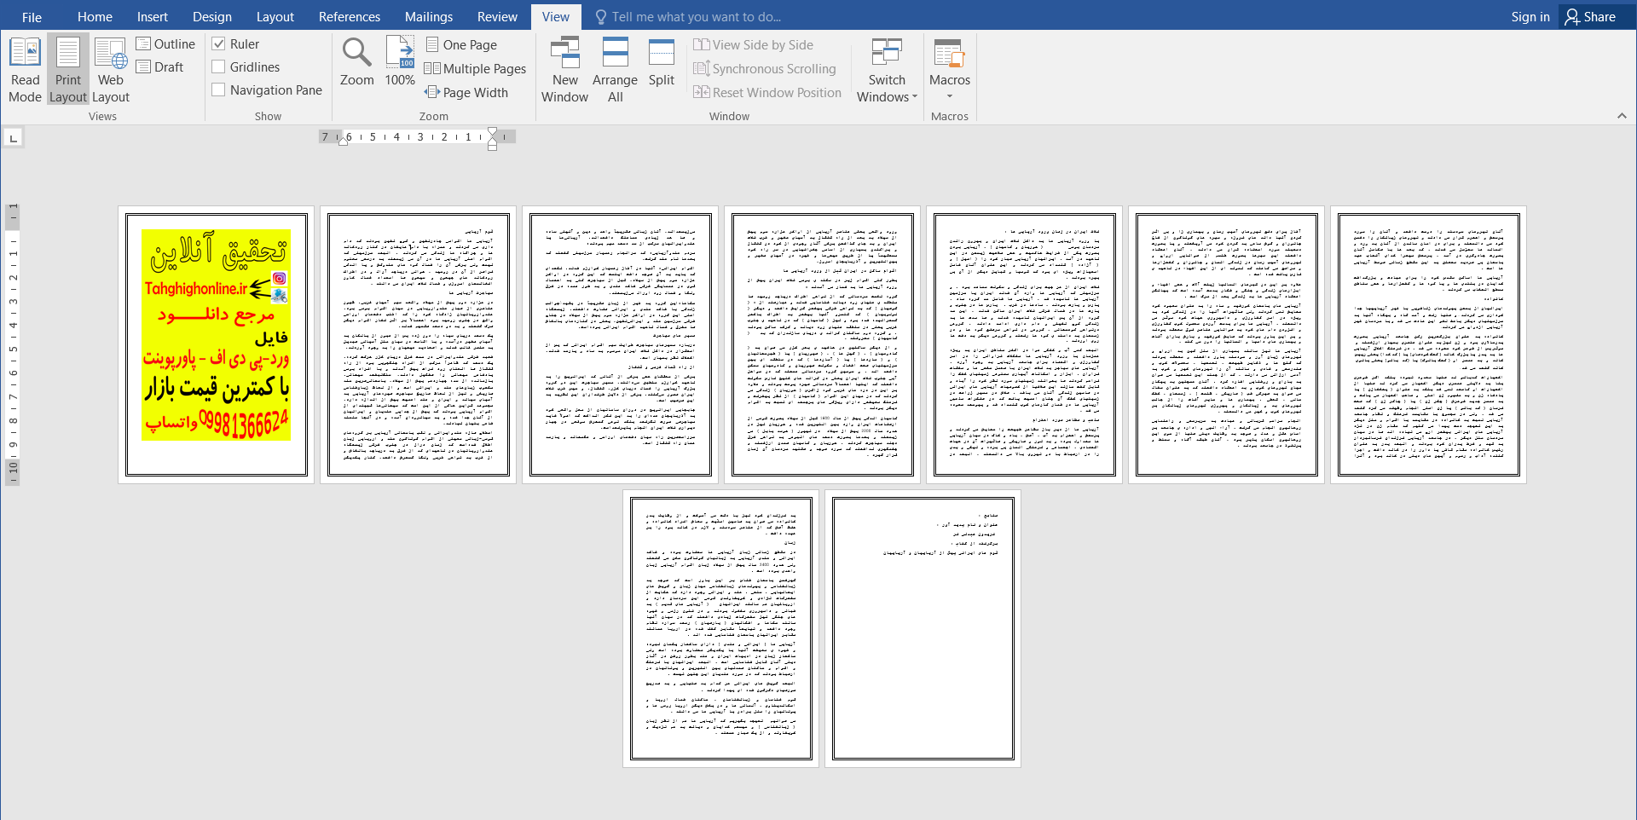This screenshot has width=1637, height=820.
Task: Open the Zoom dialog magnifier
Action: coord(356,61)
